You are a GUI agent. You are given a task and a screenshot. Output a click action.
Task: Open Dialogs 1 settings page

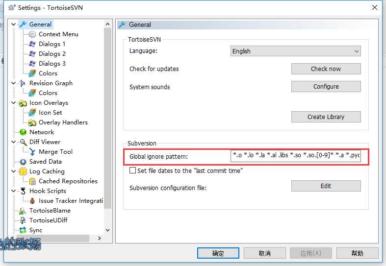click(52, 44)
